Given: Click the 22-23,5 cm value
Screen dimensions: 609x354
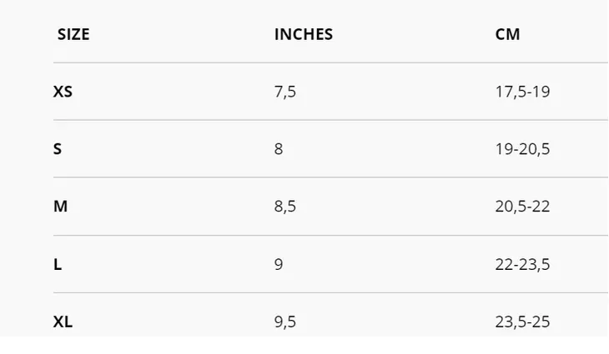Looking at the screenshot, I should point(522,264).
